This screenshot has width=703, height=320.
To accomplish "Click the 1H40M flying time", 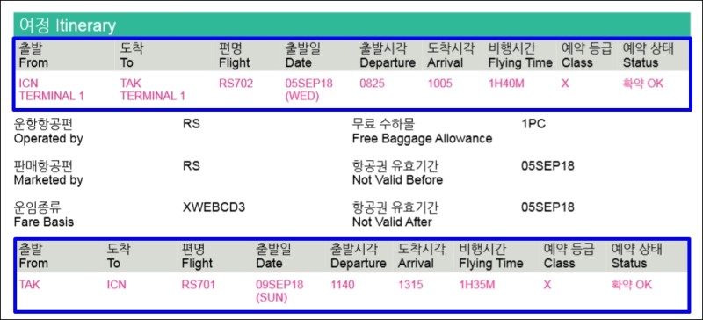I will coord(506,84).
